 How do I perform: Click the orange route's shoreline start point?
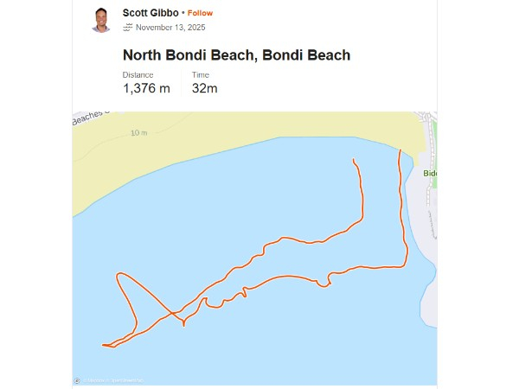(x=401, y=150)
